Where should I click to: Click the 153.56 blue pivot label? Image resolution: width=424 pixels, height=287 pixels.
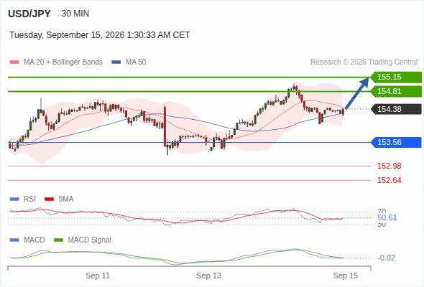point(396,142)
